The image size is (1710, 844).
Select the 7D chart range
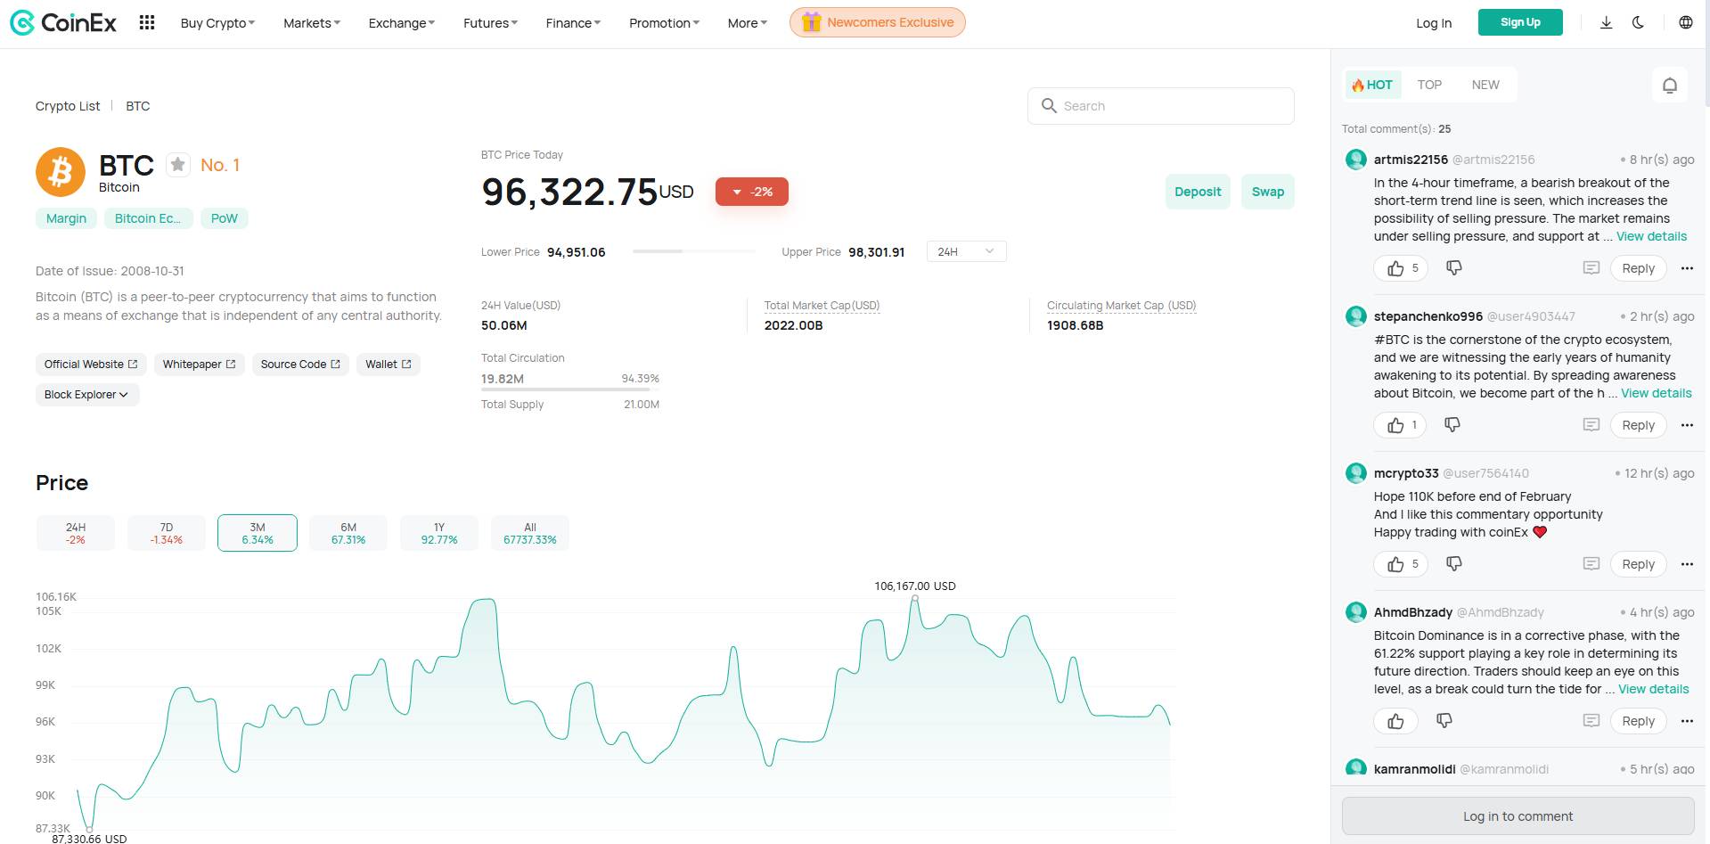point(167,533)
